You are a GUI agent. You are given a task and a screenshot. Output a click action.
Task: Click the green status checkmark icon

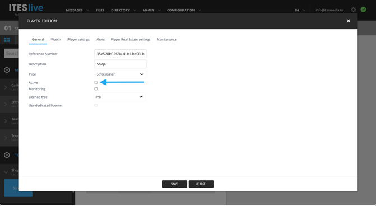coord(363,10)
